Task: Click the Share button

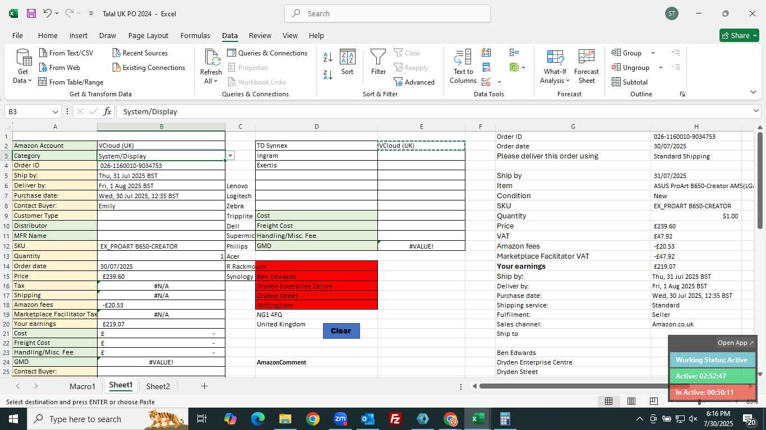Action: coord(739,35)
